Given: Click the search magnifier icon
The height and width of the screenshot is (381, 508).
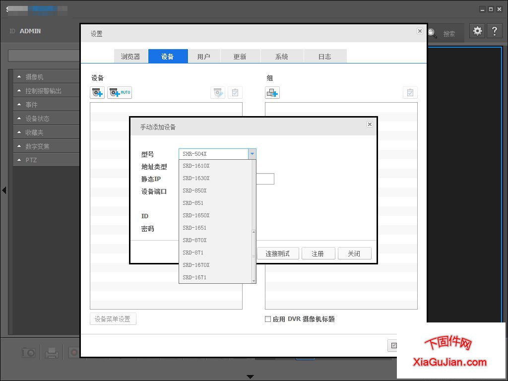Looking at the screenshot, I should pyautogui.click(x=432, y=33).
